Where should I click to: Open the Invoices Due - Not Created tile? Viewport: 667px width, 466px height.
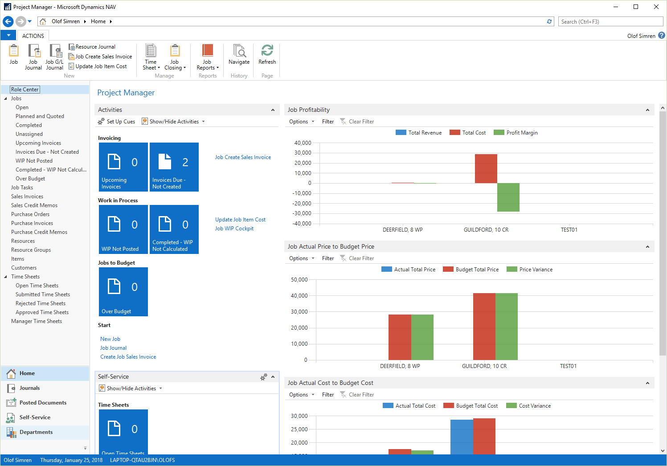[x=174, y=167]
